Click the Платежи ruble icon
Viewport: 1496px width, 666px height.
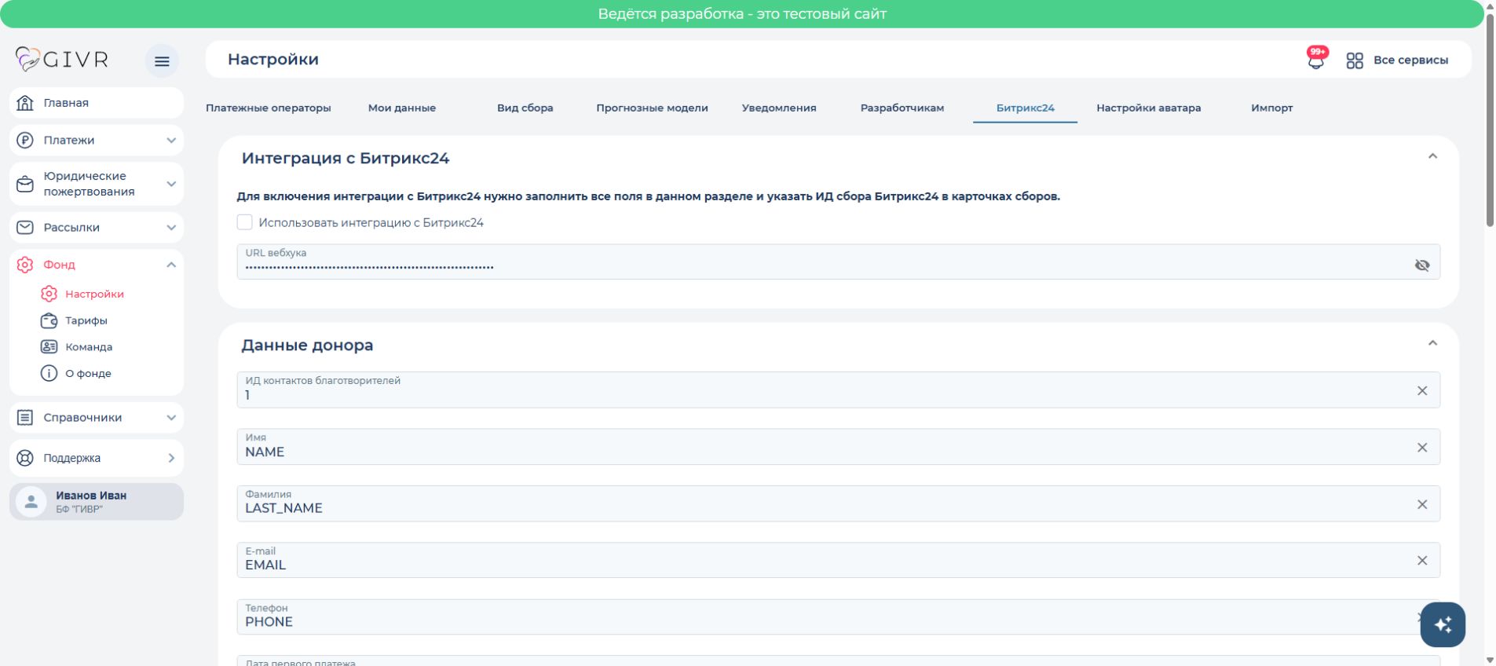coord(25,141)
